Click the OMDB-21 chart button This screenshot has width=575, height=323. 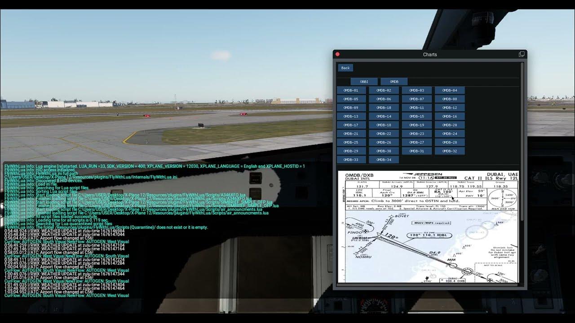pos(351,134)
